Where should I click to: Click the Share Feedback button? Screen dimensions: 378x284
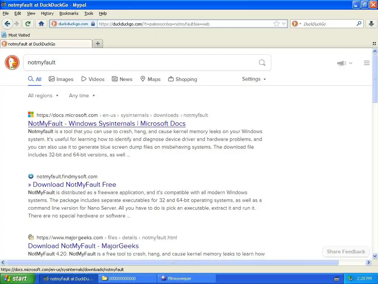click(346, 251)
